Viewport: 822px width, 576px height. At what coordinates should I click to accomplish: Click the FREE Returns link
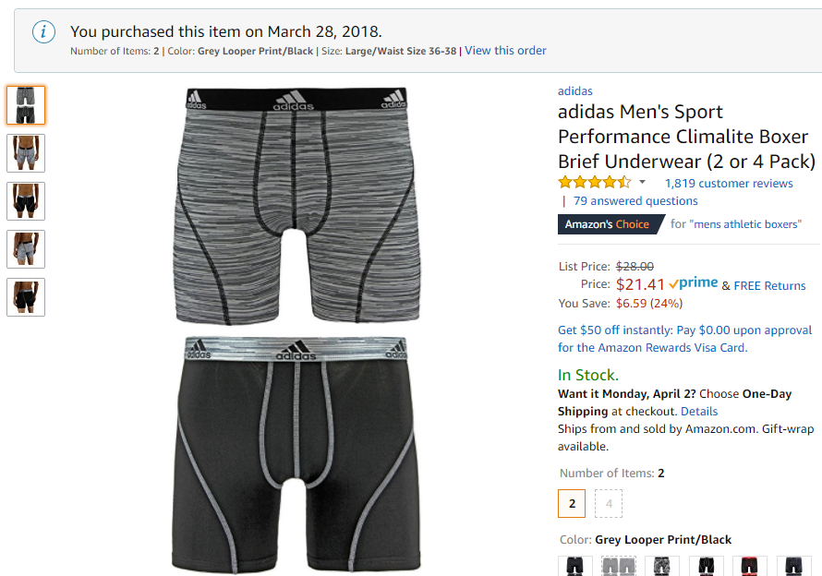(x=769, y=286)
